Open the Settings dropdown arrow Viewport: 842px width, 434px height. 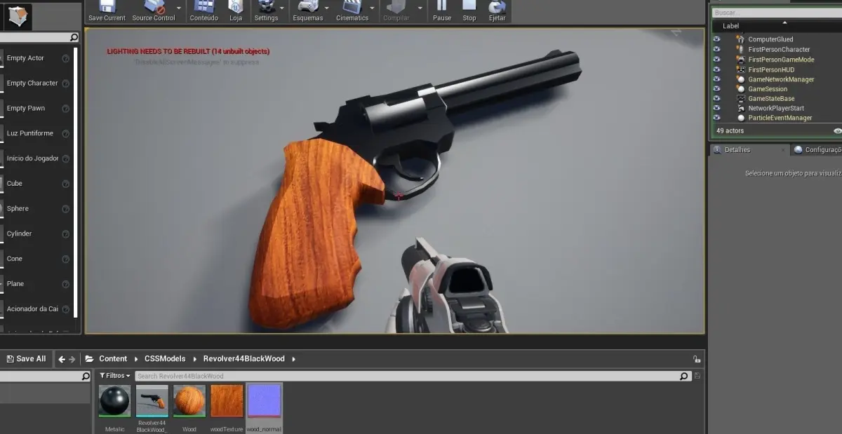(x=282, y=8)
